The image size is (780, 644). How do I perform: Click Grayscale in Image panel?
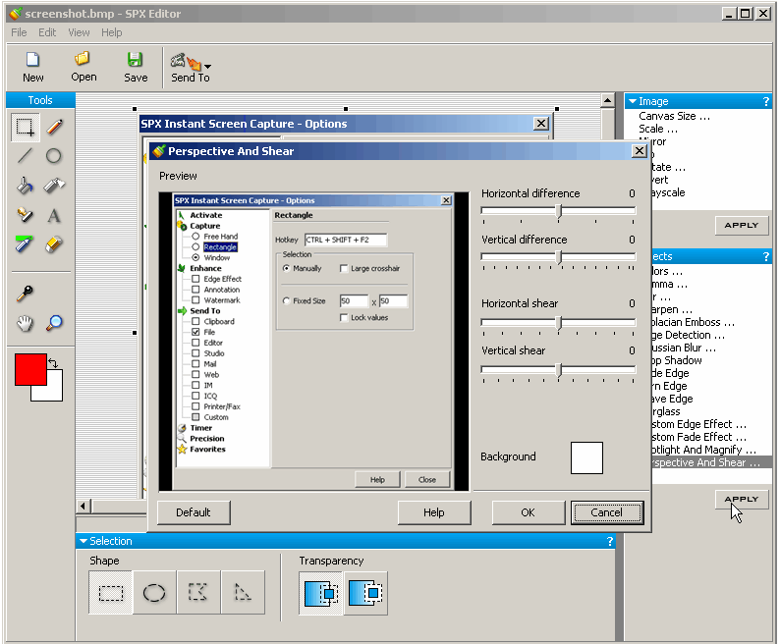click(668, 193)
